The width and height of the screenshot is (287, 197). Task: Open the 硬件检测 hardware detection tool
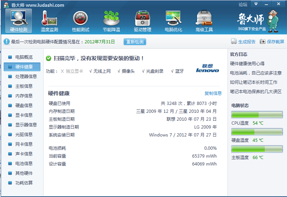click(x=19, y=21)
